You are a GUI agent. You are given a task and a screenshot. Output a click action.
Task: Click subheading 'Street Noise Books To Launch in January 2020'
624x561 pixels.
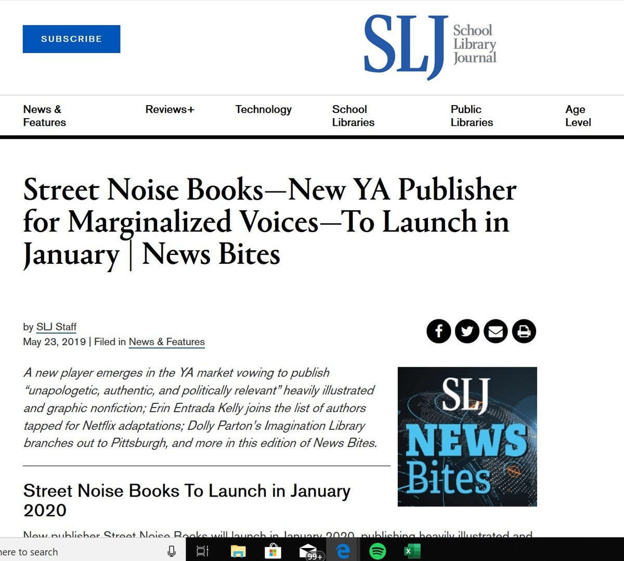(187, 500)
